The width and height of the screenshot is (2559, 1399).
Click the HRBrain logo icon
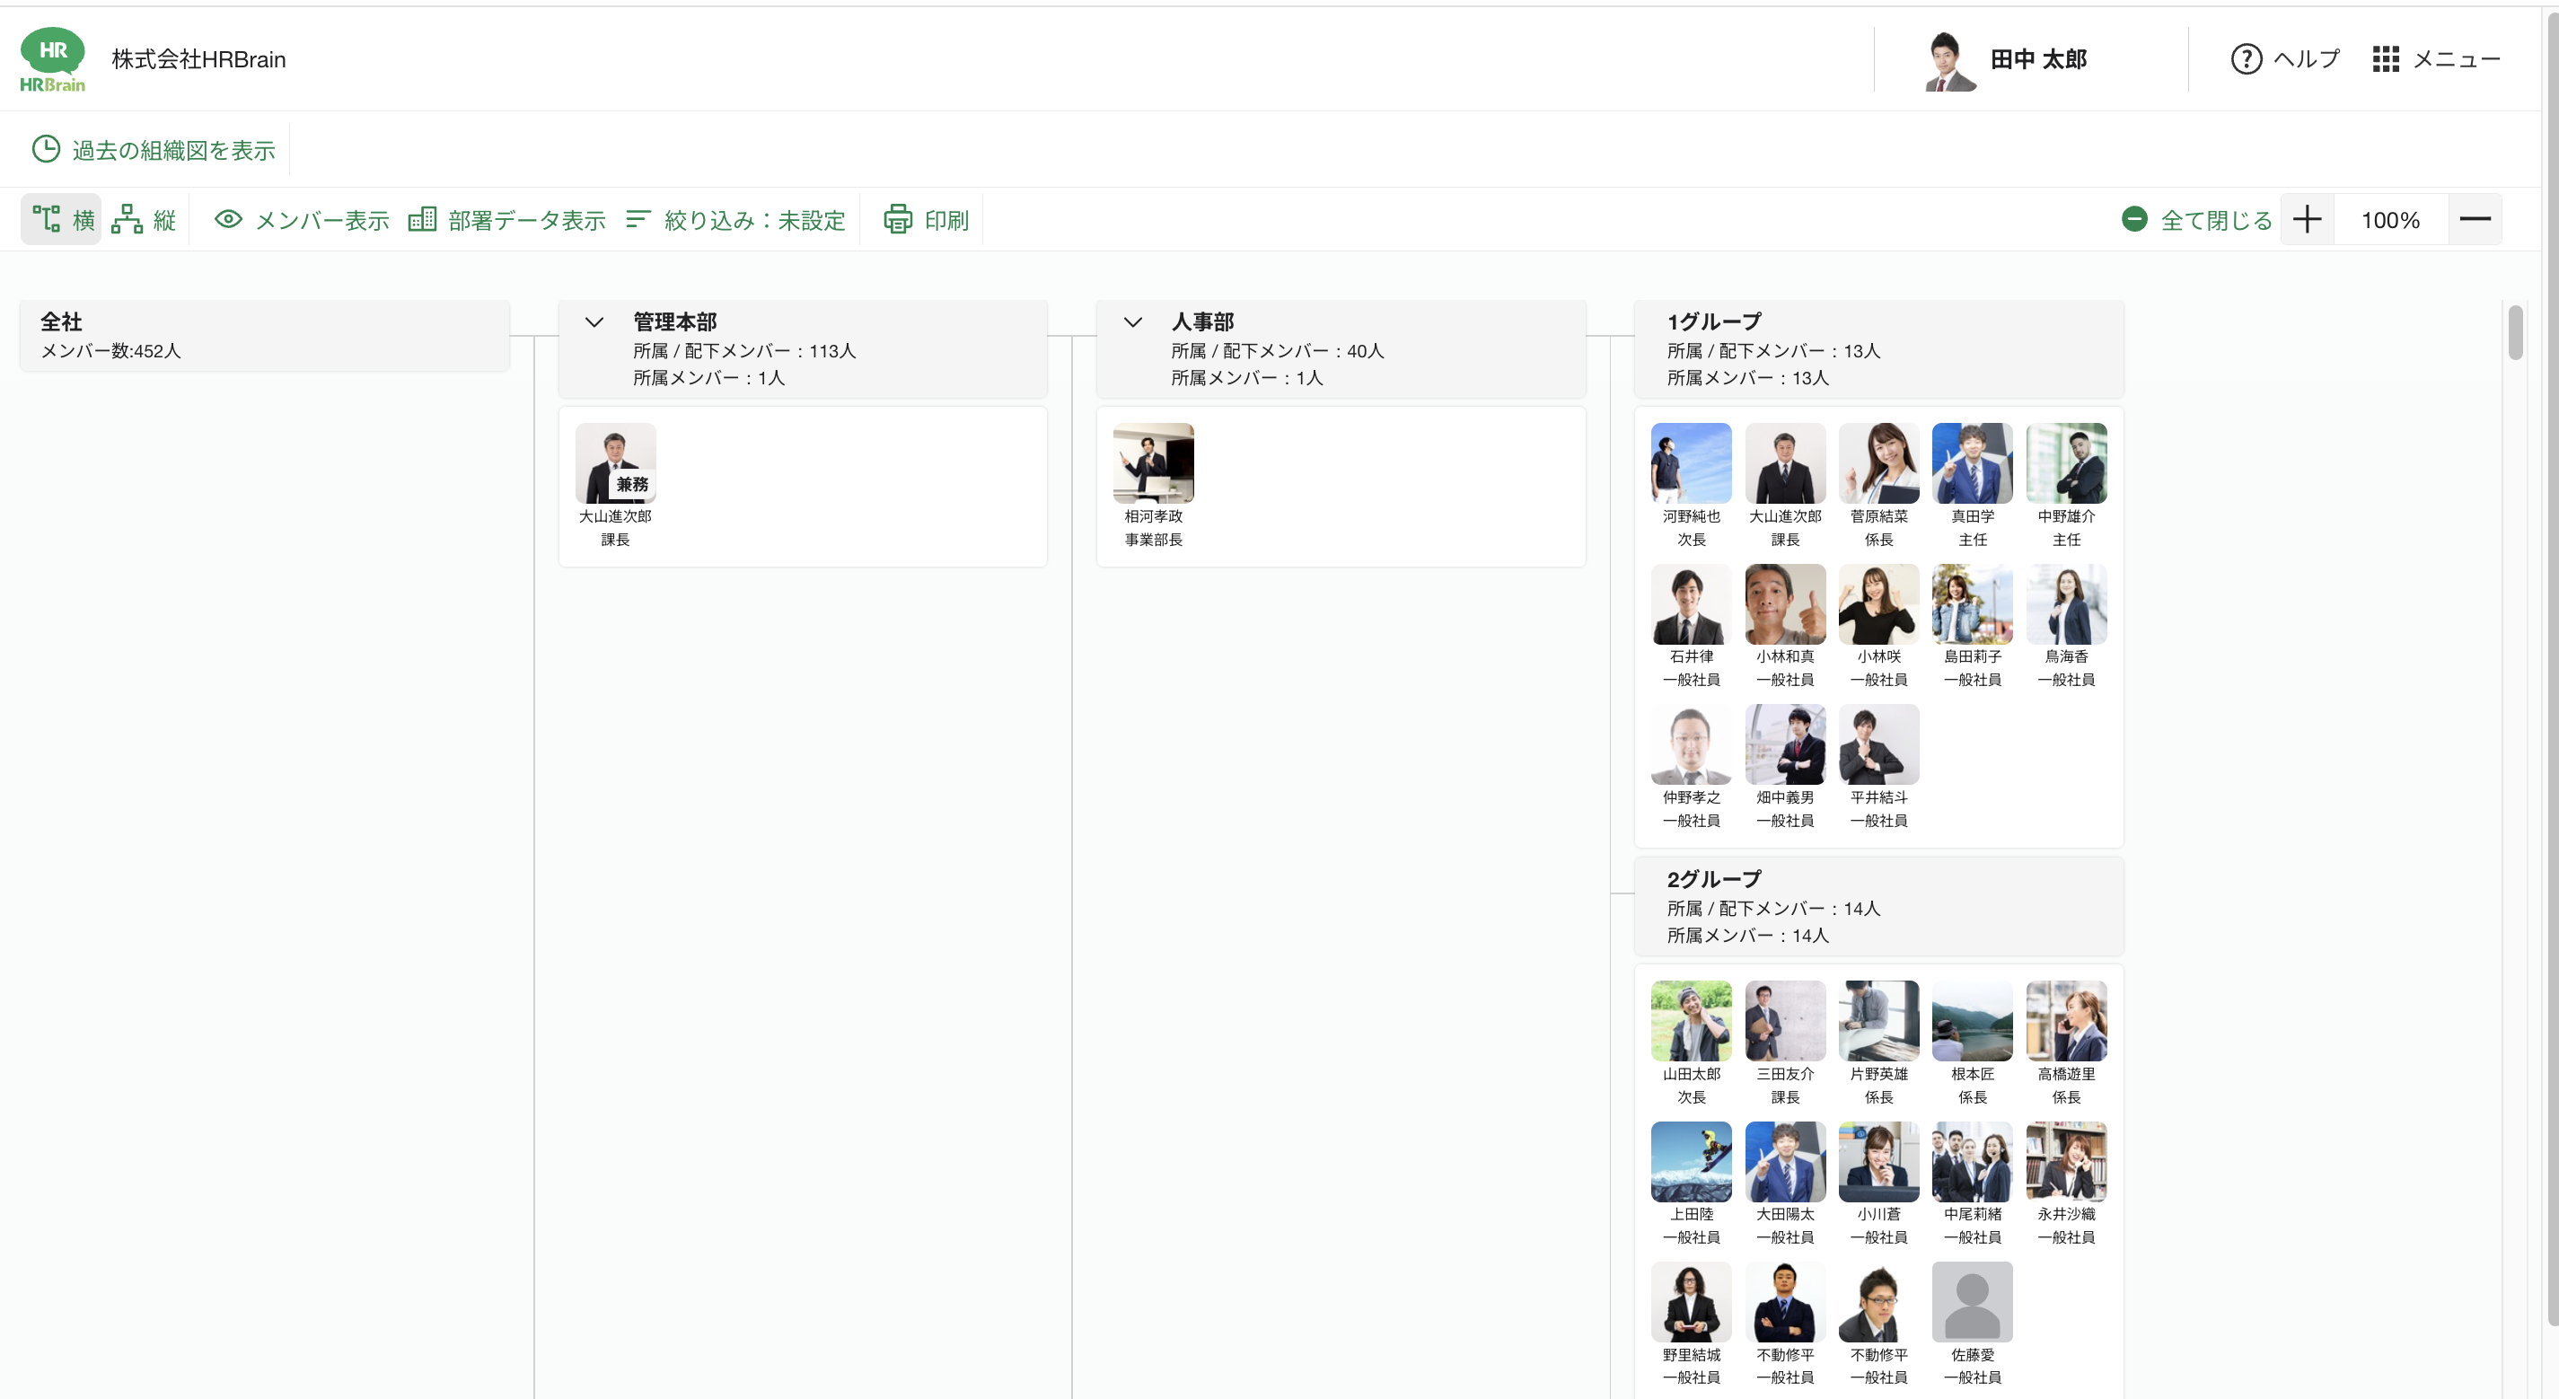click(x=53, y=59)
